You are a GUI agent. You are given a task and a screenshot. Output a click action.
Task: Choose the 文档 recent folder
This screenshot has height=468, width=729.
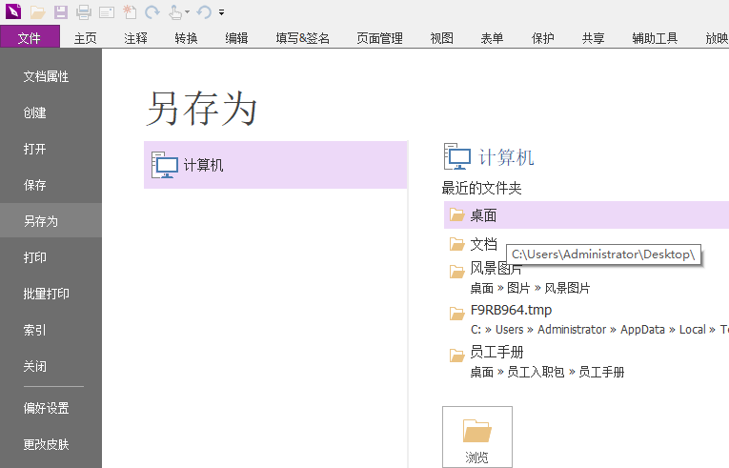pos(483,244)
